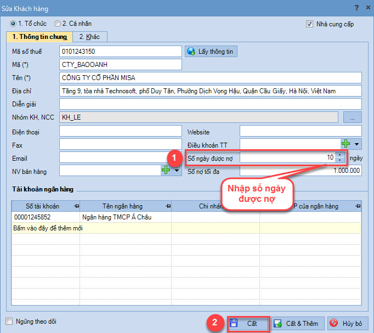Click the globe icon on Lấy thông tin
The height and width of the screenshot is (333, 374).
tap(191, 52)
